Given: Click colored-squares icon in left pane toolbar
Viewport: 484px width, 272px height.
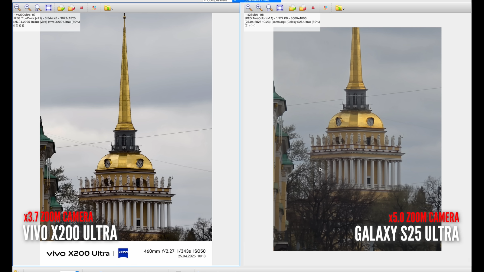Looking at the screenshot, I should point(94,8).
